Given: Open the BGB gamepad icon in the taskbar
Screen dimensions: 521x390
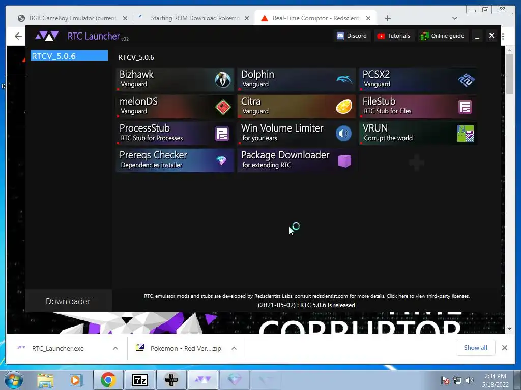Looking at the screenshot, I should [171, 380].
